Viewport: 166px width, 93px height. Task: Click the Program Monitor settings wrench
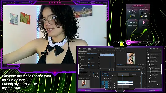click(x=139, y=65)
